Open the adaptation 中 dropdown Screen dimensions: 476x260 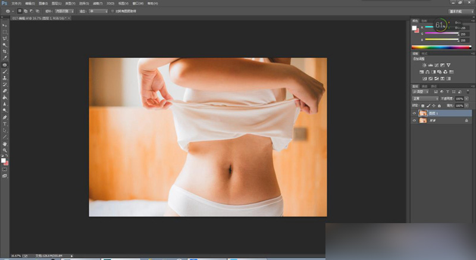click(98, 11)
